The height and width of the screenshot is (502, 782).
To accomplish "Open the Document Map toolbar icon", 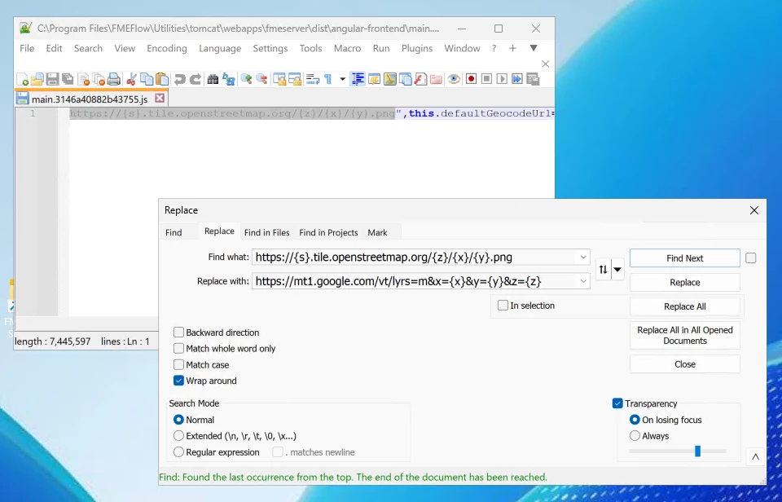I will tap(390, 79).
